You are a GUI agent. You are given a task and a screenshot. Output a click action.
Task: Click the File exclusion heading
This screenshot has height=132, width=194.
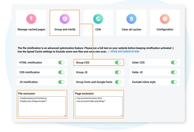pos(27,94)
